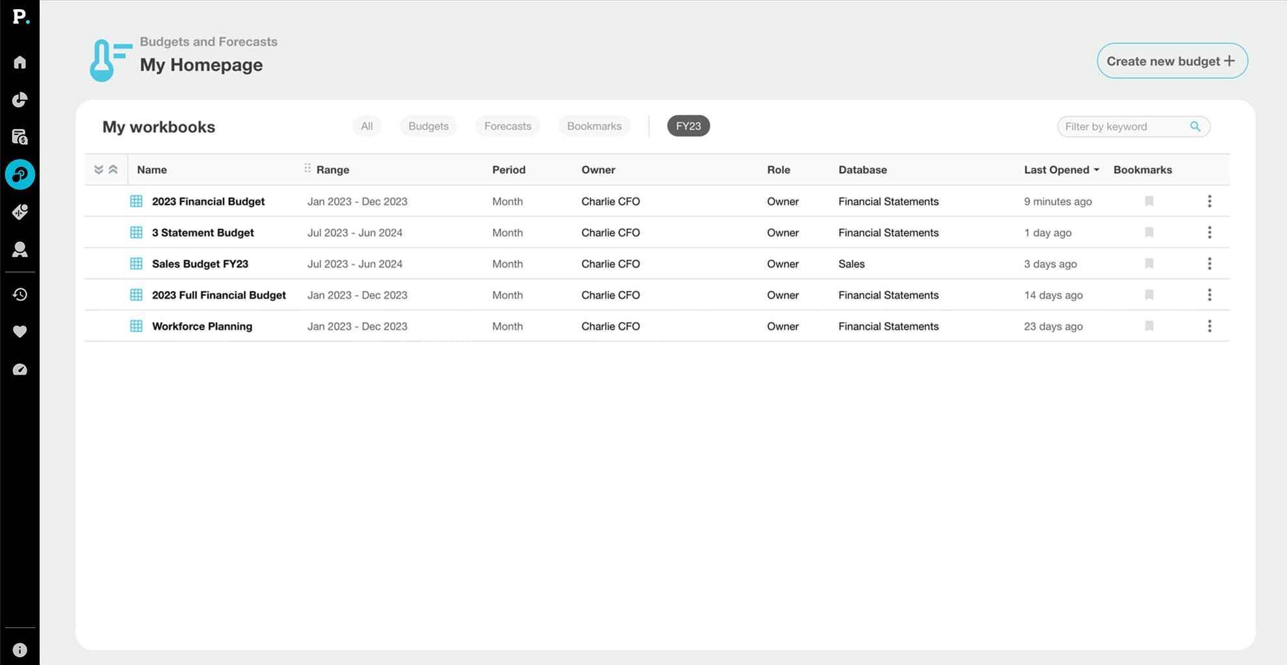
Task: Focus the Filter by keyword field
Action: tap(1123, 127)
